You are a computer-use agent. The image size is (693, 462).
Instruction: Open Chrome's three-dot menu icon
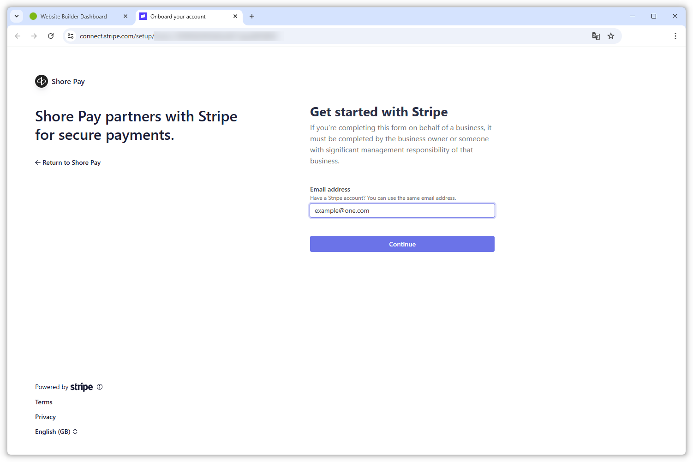click(675, 36)
